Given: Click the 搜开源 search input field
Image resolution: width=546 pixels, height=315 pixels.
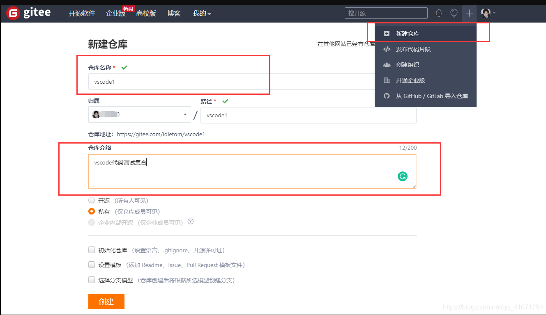Looking at the screenshot, I should 385,13.
